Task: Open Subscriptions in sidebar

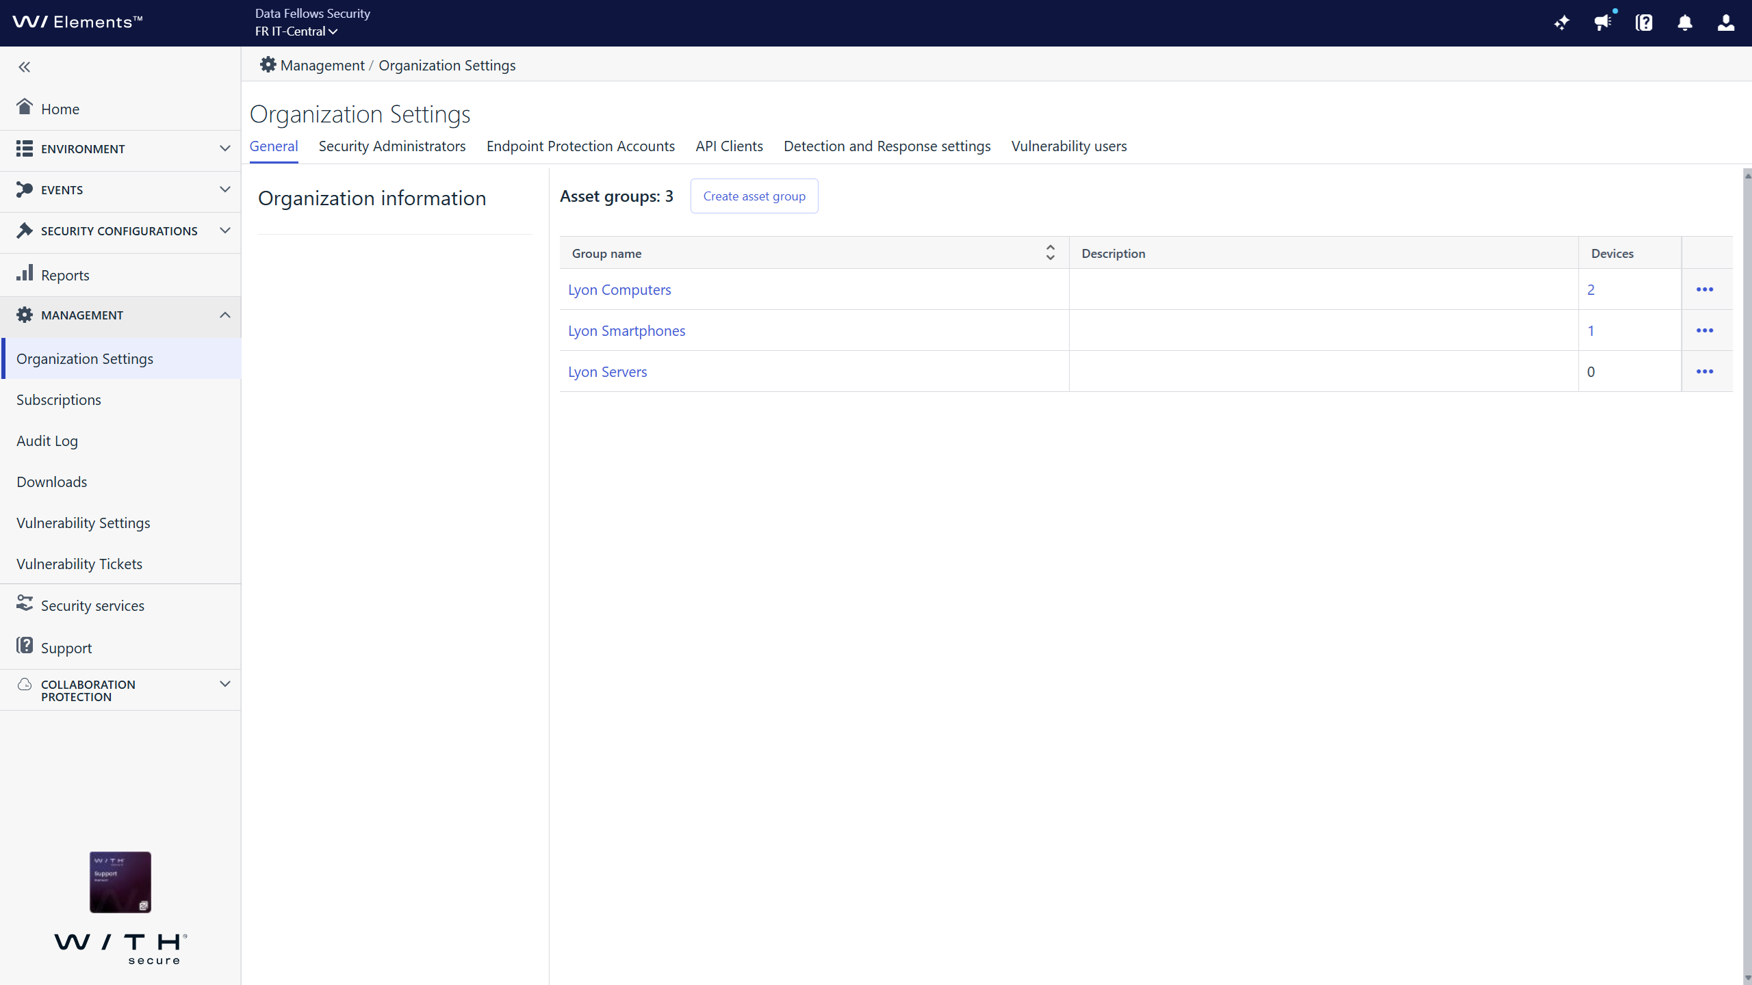Action: 120,399
